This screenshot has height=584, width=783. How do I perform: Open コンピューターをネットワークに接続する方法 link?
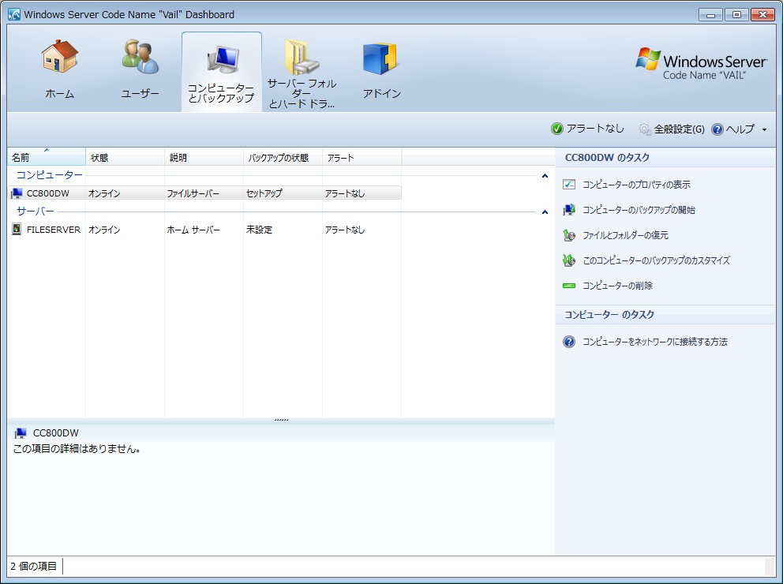pyautogui.click(x=654, y=342)
